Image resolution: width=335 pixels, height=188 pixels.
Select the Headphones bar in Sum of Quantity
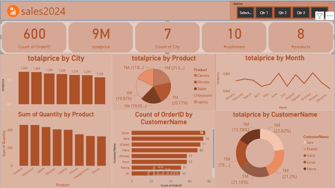90,151
